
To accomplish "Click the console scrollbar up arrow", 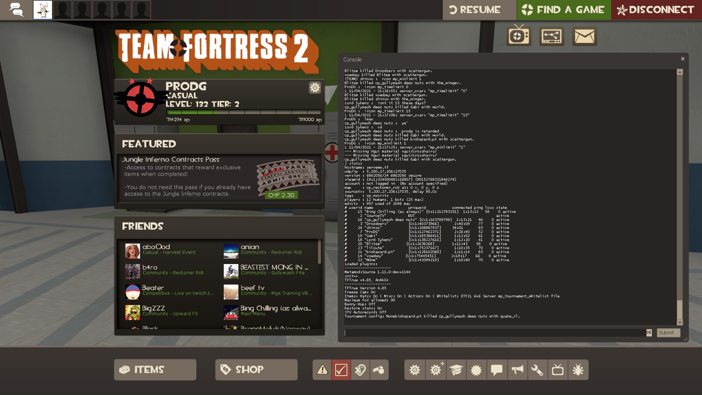I will coord(680,72).
